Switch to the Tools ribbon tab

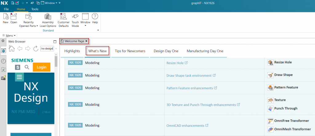(x=35, y=9)
